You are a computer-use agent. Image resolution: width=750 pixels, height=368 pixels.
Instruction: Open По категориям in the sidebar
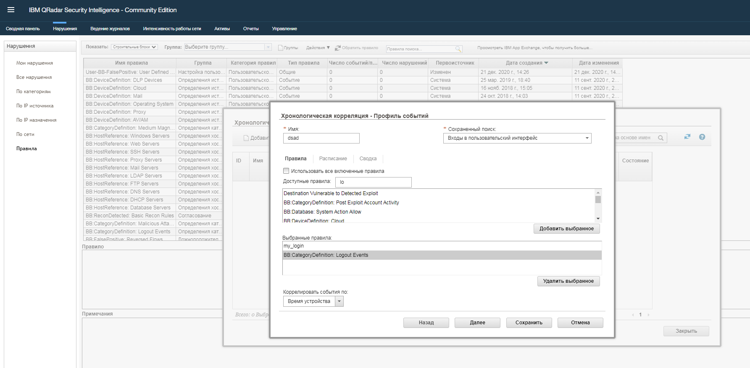(33, 91)
